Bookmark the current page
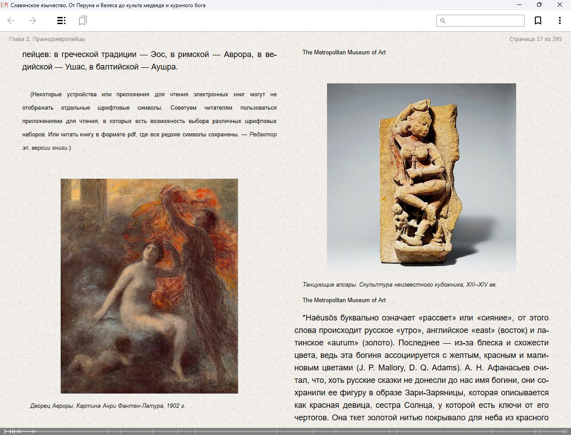 pos(538,21)
